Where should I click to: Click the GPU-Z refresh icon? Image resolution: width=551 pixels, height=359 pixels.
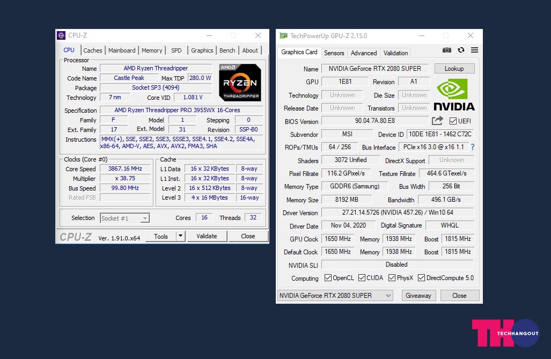point(461,50)
